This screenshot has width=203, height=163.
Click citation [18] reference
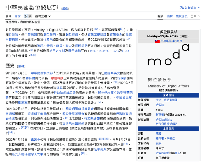pos(125,144)
